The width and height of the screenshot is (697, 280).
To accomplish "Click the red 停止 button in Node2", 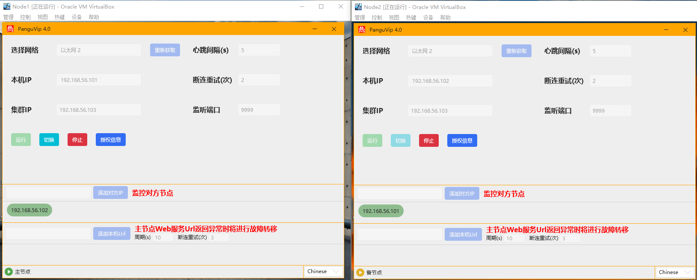I will click(429, 140).
